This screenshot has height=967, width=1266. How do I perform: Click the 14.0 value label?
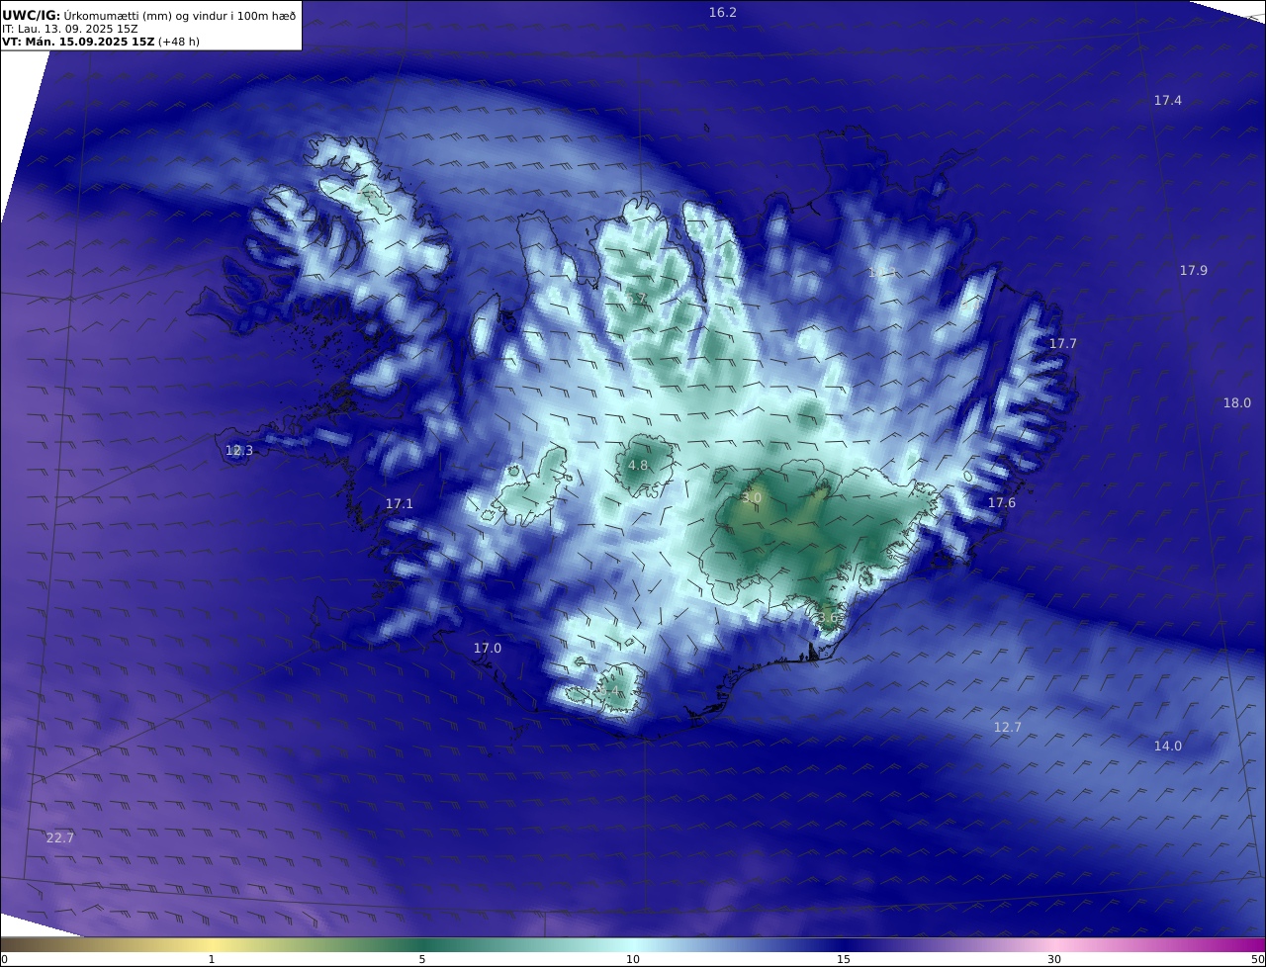1168,747
